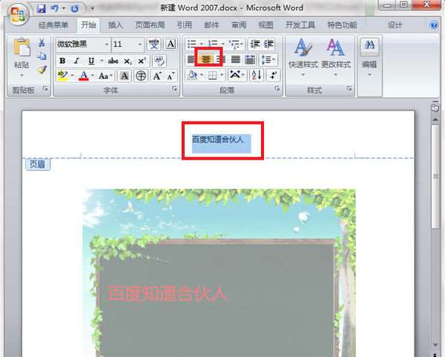
Task: Apply paragraph shading fill bucket
Action: tap(192, 75)
